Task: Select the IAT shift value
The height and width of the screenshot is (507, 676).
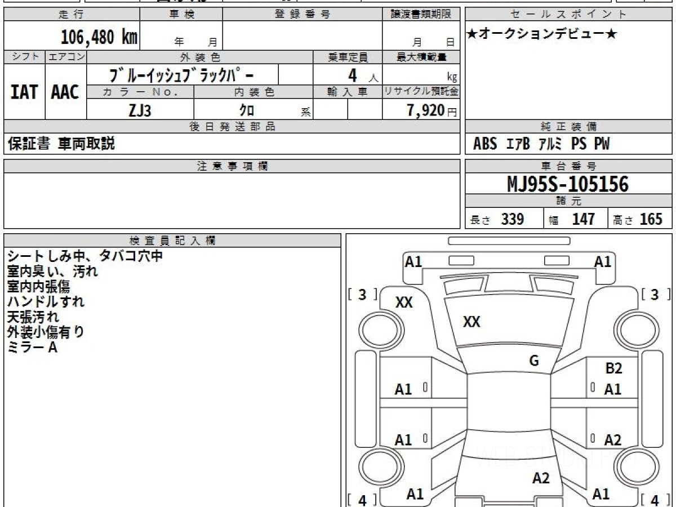Action: (x=24, y=92)
